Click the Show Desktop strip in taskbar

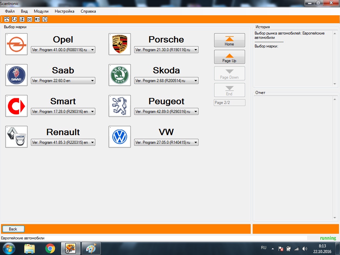[338, 248]
